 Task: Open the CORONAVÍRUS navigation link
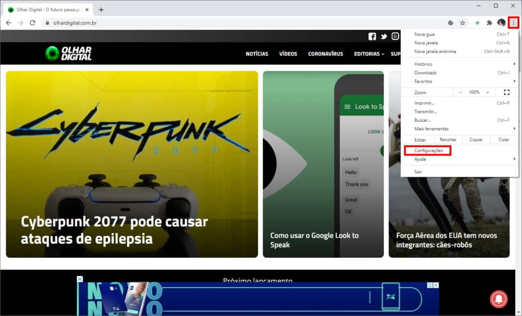pos(325,54)
